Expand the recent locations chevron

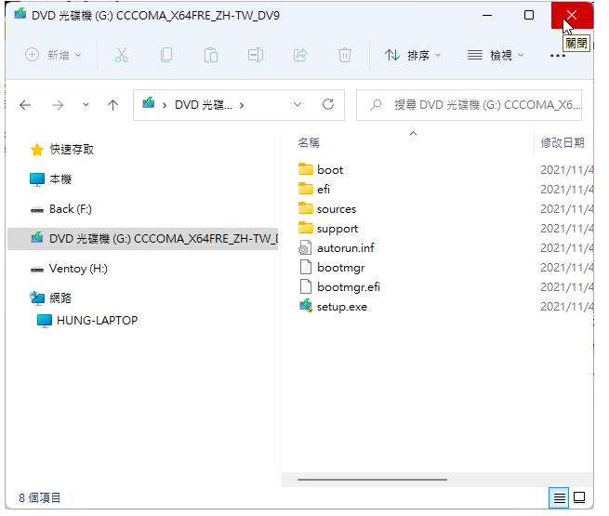pos(86,105)
